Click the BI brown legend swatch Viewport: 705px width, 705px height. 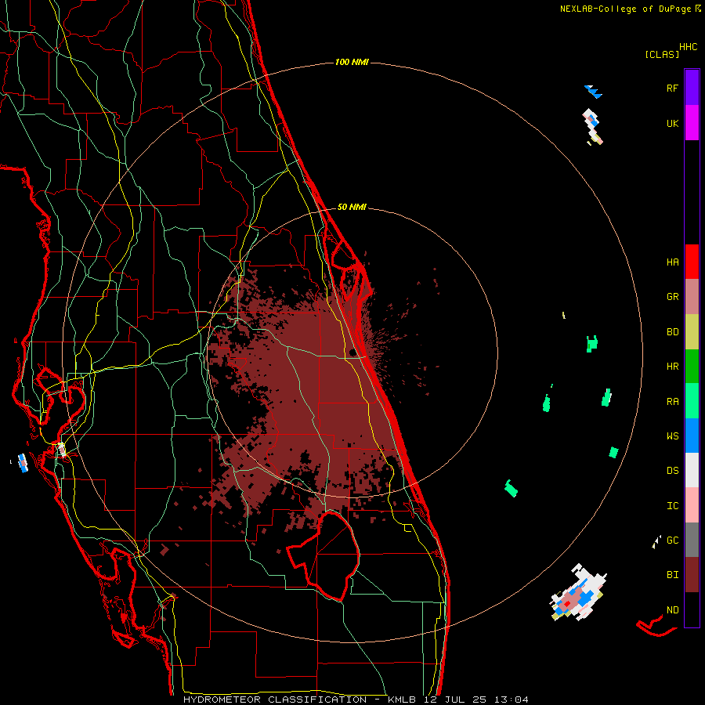692,575
